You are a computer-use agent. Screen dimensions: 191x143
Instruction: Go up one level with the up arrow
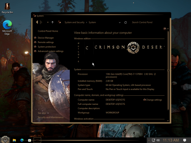click(x=52, y=22)
